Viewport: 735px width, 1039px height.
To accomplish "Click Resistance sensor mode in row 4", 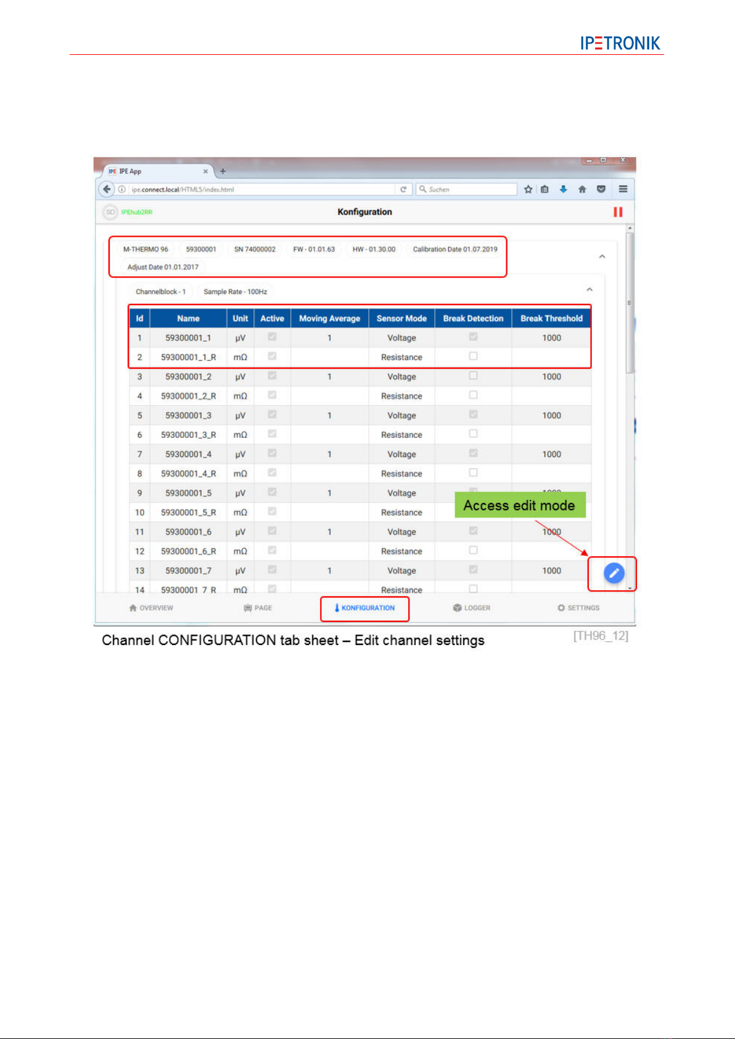I will tap(401, 396).
